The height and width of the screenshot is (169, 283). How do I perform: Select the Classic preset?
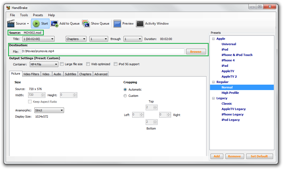227,104
